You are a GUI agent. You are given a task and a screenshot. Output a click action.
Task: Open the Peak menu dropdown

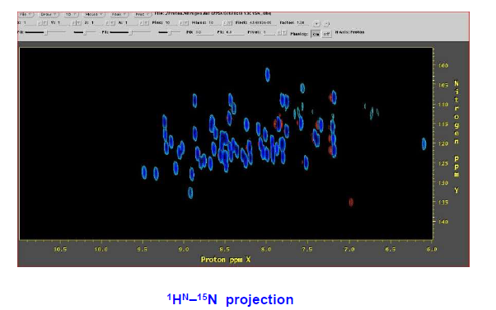(119, 15)
